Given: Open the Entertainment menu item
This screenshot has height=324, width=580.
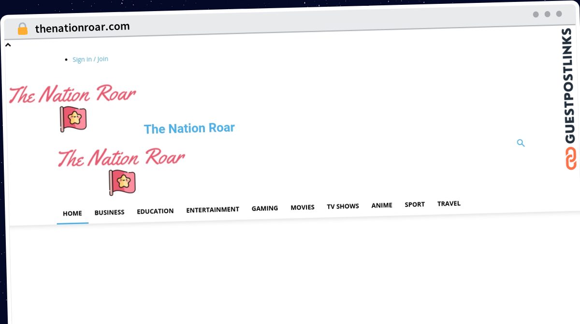Looking at the screenshot, I should tap(213, 209).
